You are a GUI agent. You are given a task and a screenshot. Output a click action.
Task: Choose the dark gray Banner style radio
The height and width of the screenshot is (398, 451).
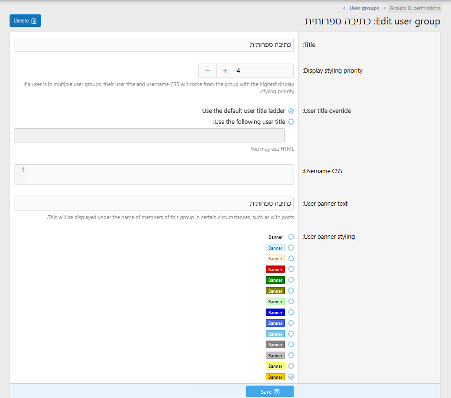pos(291,344)
